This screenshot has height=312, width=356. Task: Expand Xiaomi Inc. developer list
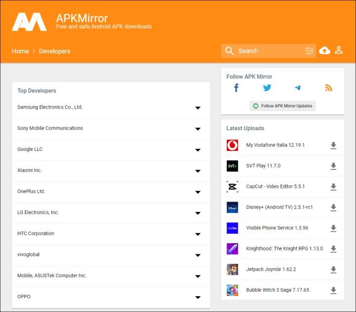(198, 171)
